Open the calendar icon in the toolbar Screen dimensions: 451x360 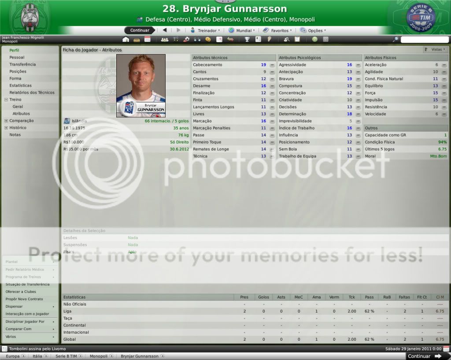point(148,39)
